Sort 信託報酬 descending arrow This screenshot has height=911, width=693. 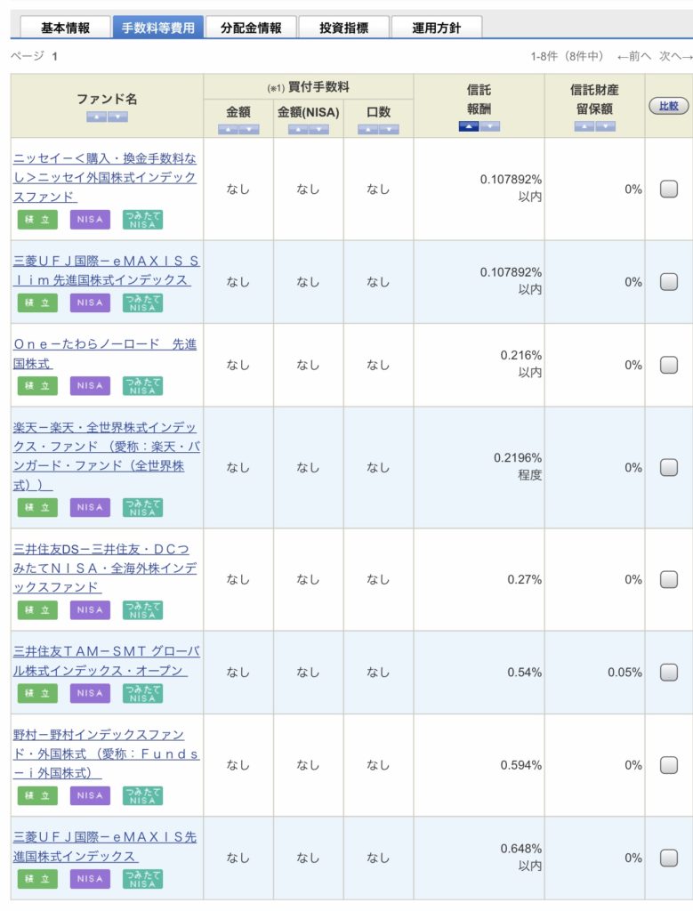[x=489, y=126]
